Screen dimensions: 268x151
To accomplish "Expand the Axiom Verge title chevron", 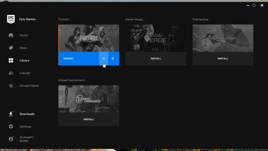I will tap(144, 19).
